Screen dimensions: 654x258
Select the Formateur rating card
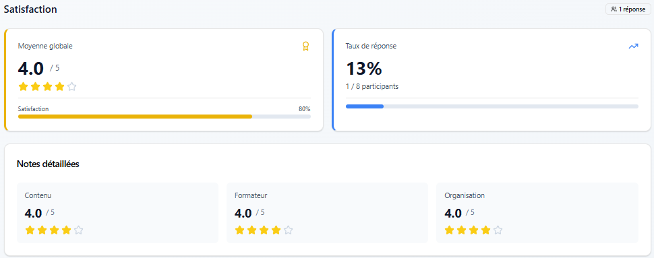tap(328, 213)
